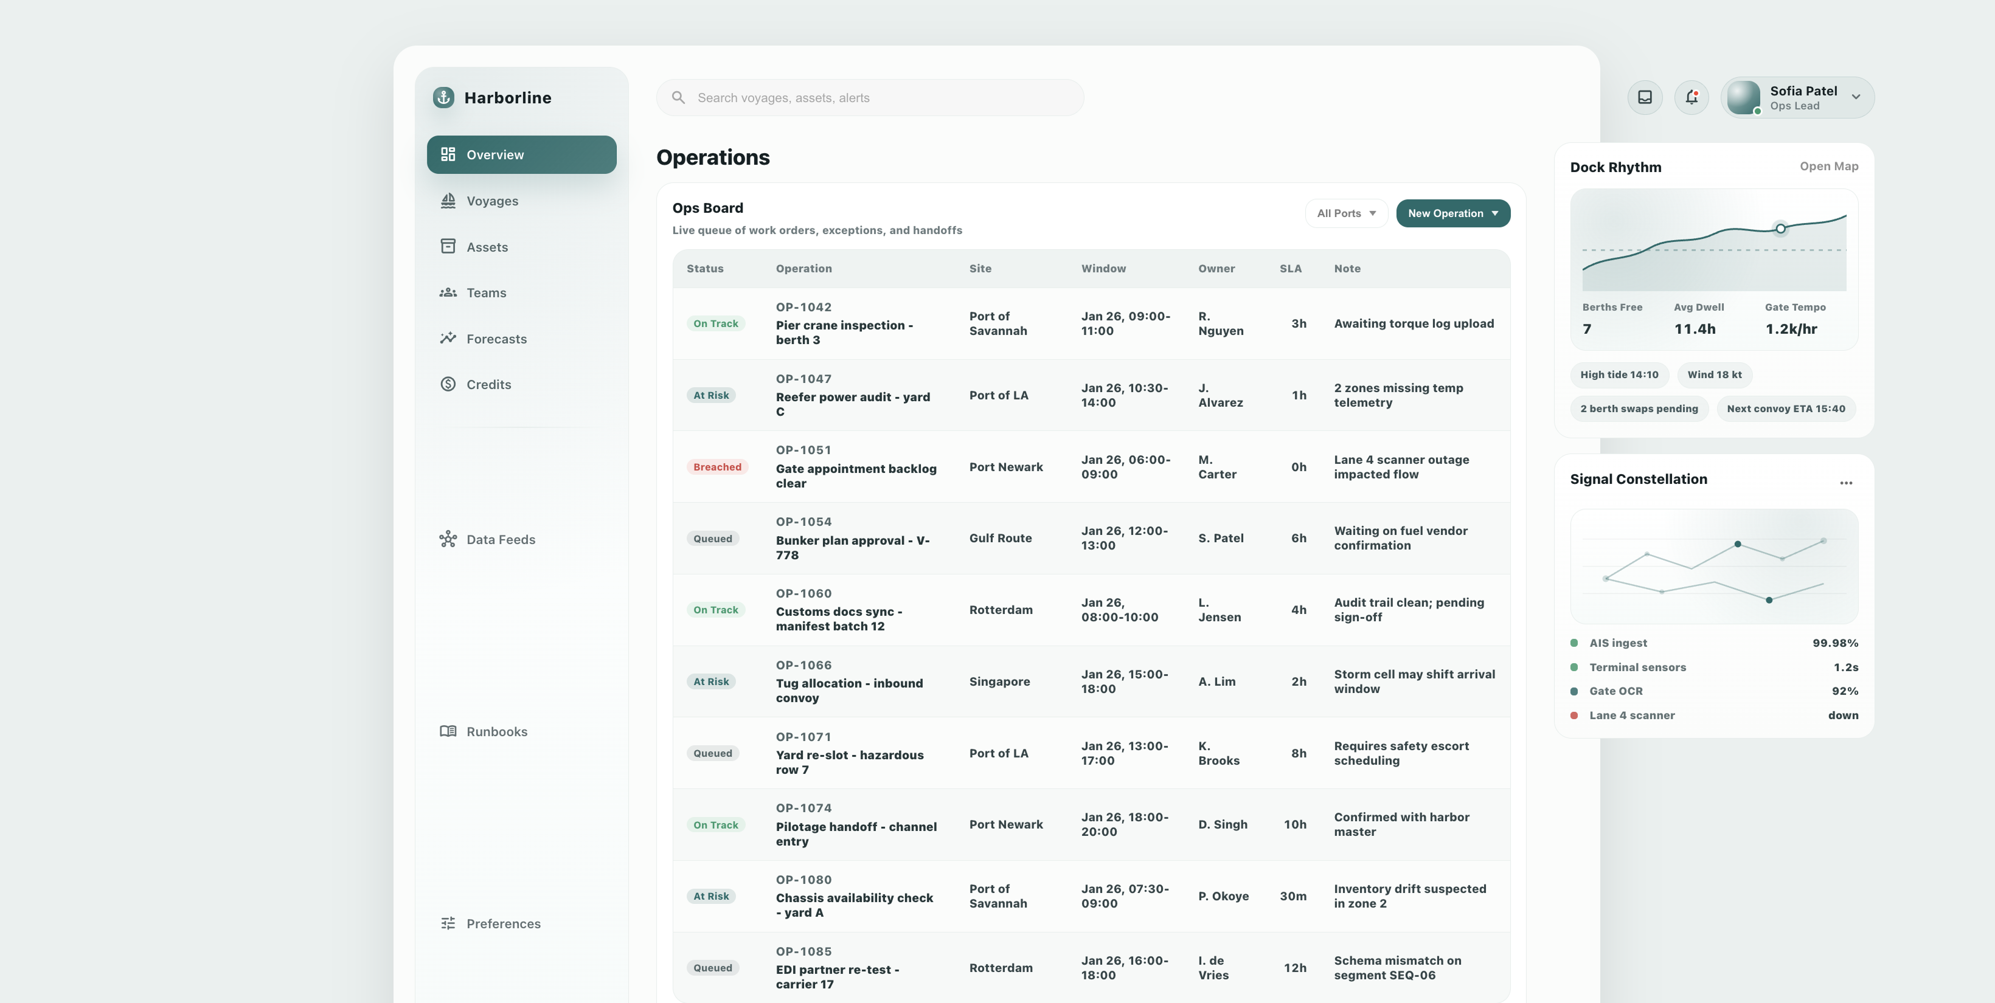Click the Dock Rhythm chart marker point
Screen dimensions: 1995x1003
(1780, 229)
